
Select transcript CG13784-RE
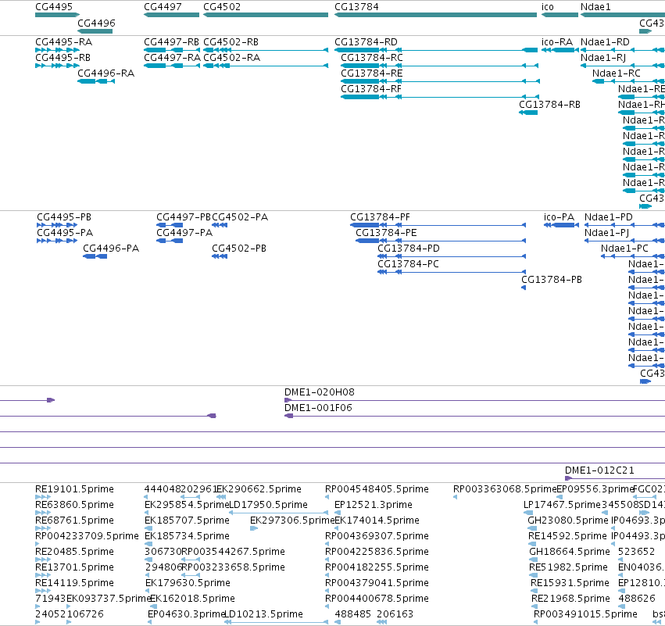click(x=372, y=73)
